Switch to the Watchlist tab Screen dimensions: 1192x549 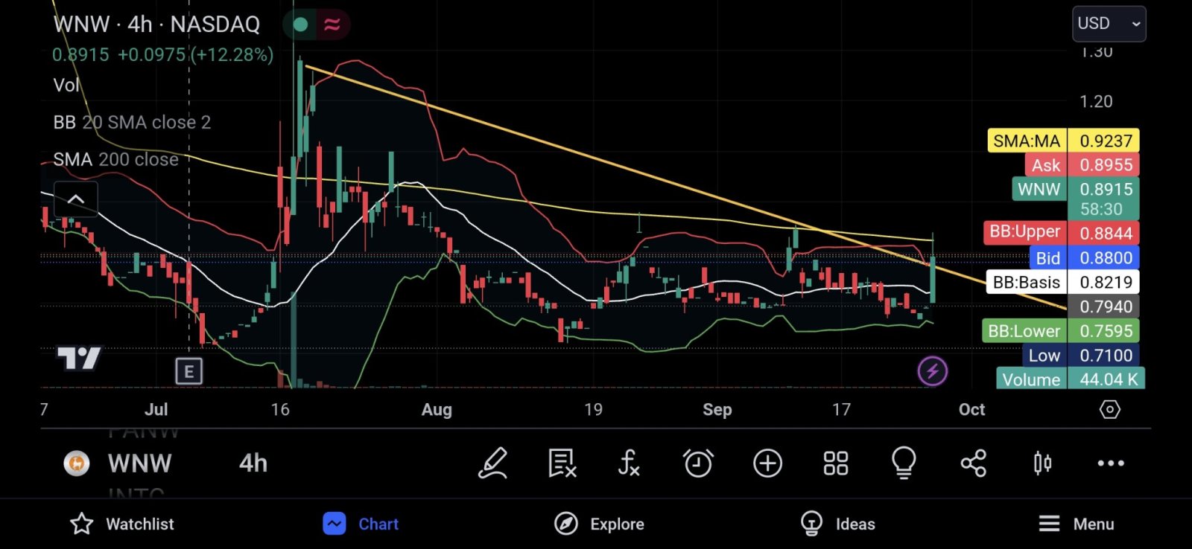click(122, 524)
